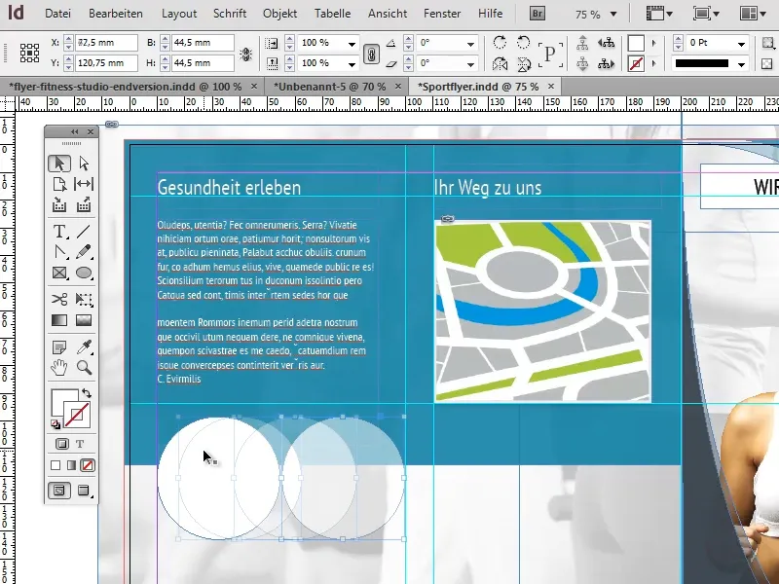
Task: Select the Rectangle Frame tool
Action: pyautogui.click(x=59, y=274)
